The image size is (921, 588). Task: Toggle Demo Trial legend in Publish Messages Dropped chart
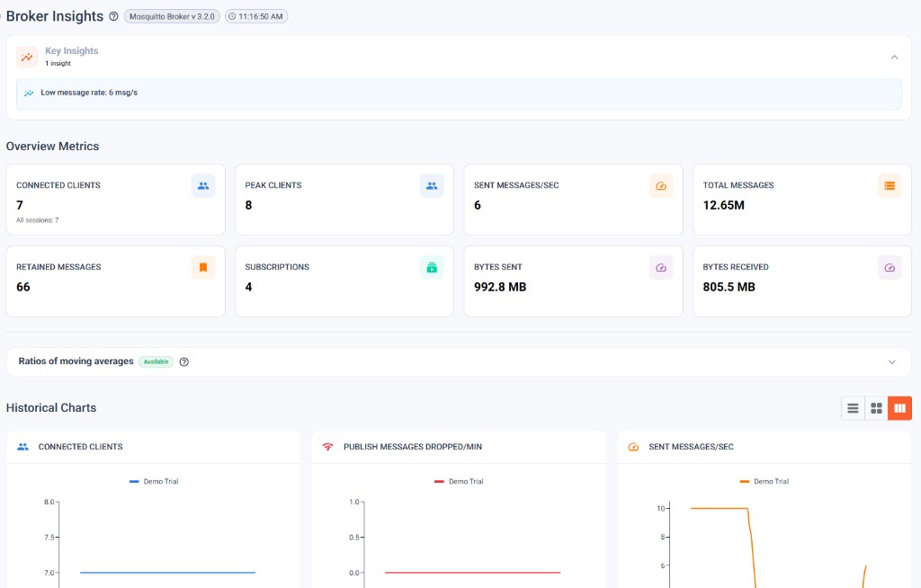point(459,481)
